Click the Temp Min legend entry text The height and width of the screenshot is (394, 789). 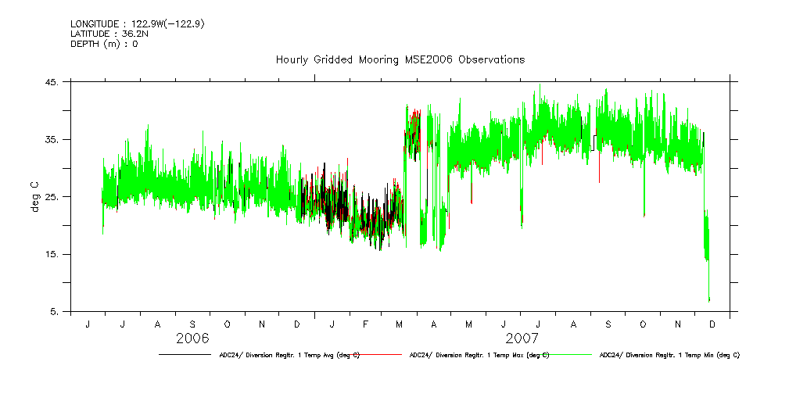(x=669, y=355)
